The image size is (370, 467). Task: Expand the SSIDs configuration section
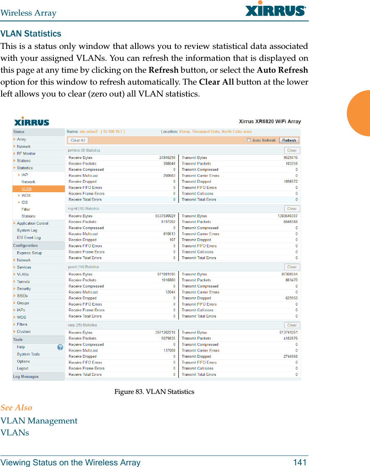coord(23,295)
